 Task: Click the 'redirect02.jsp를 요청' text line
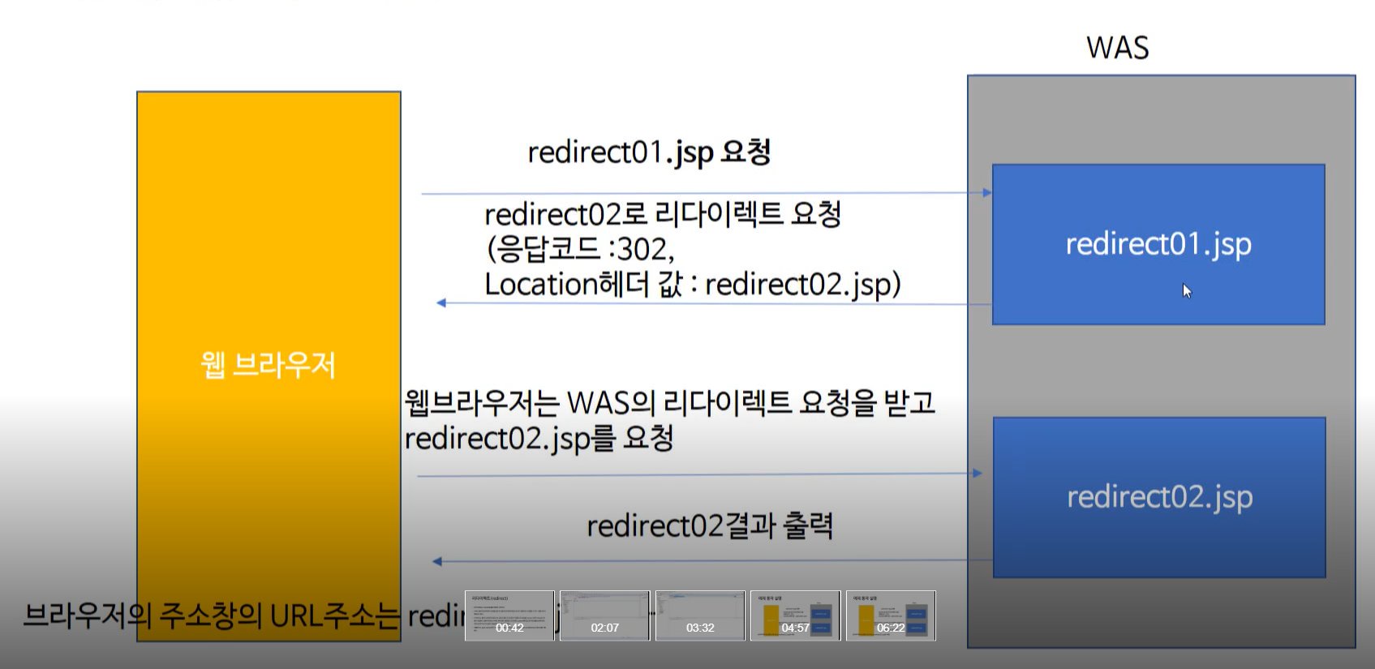[x=539, y=439]
